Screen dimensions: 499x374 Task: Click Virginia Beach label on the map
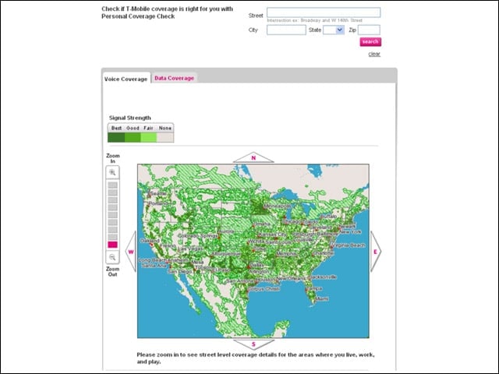pos(349,245)
